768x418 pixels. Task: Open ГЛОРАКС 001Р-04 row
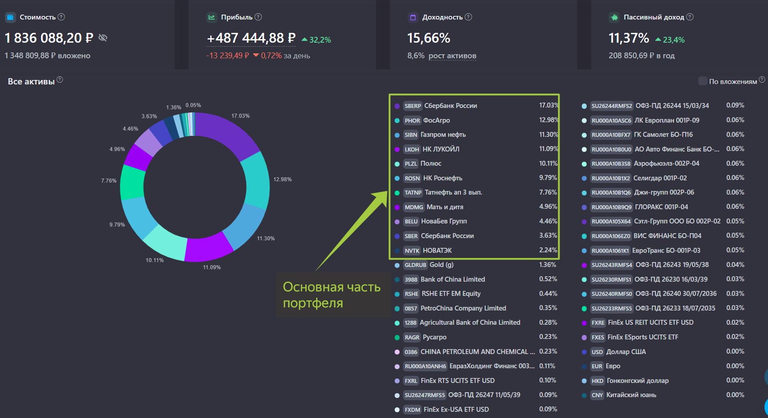pyautogui.click(x=663, y=207)
